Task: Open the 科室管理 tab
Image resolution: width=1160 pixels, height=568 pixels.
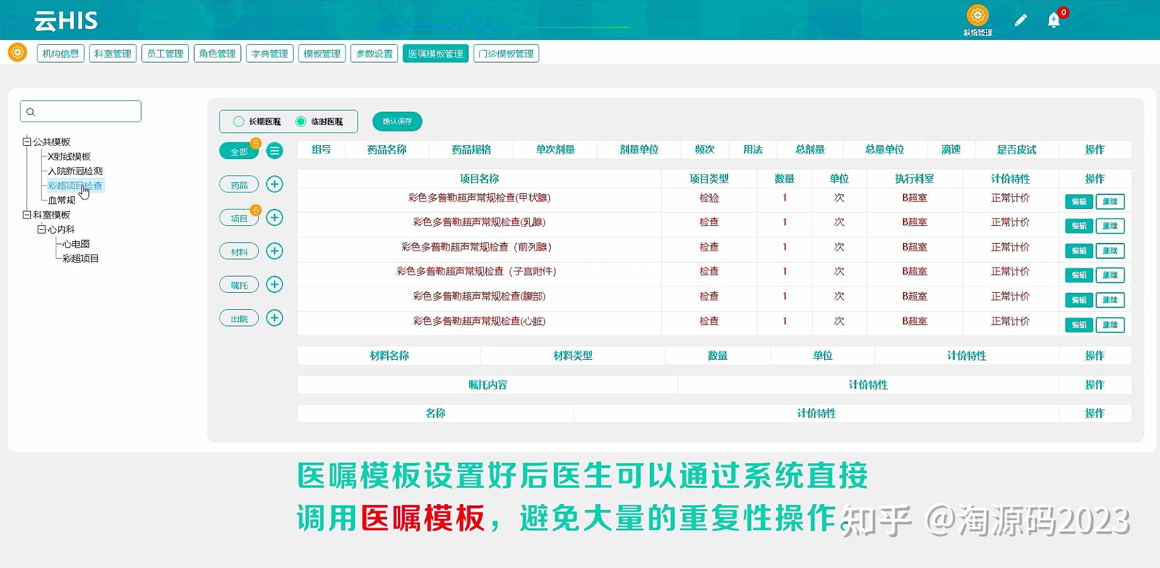Action: (x=113, y=54)
